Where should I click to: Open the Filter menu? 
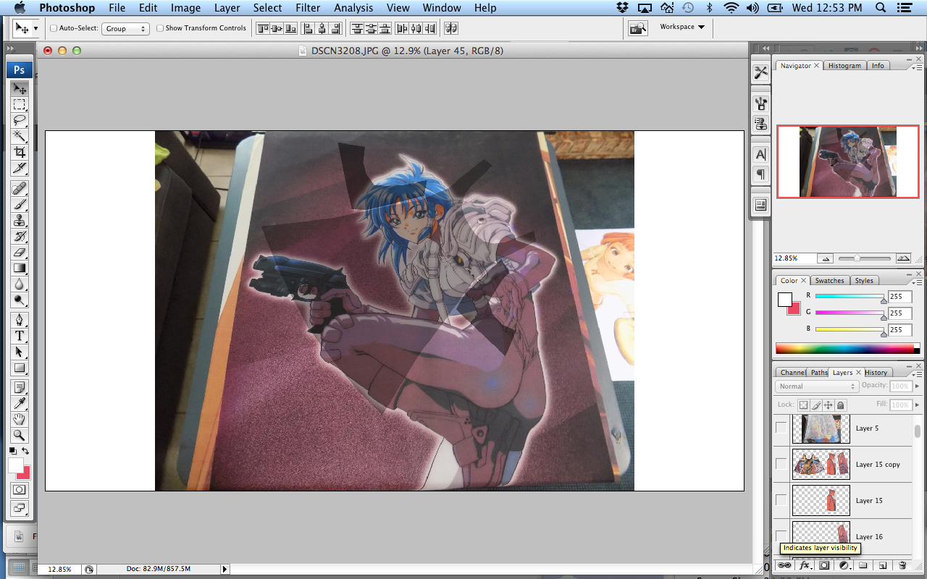[308, 8]
